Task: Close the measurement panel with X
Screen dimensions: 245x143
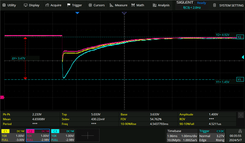Action: tap(241, 115)
